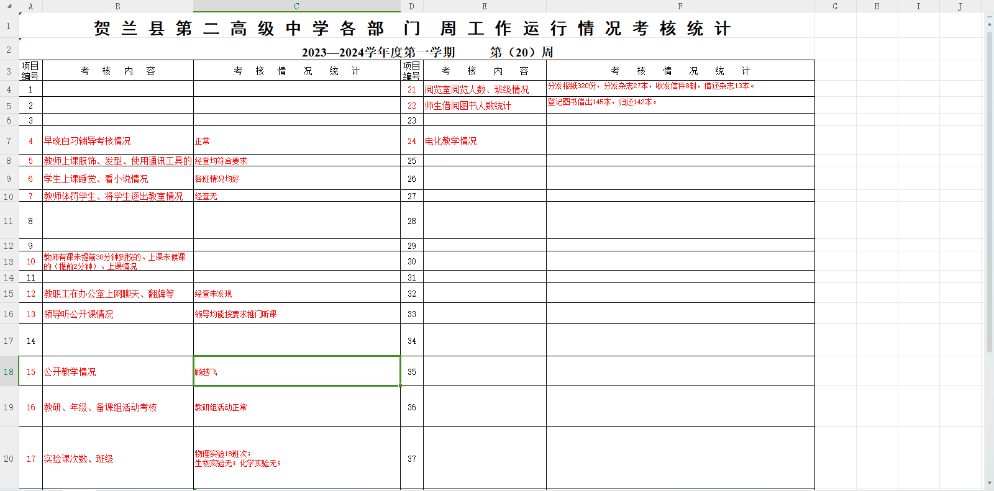
Task: Click the cell with text 经查均符合要求
Action: 296,161
